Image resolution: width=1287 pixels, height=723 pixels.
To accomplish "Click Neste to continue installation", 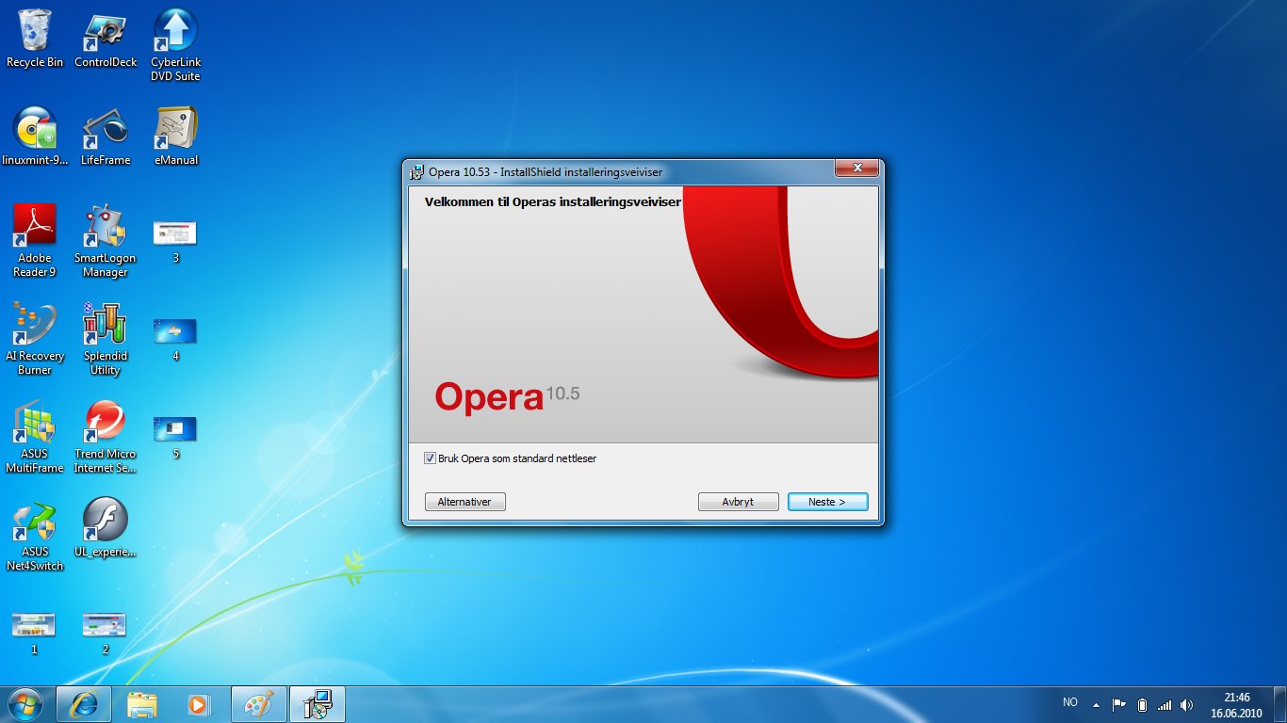I will [x=827, y=502].
